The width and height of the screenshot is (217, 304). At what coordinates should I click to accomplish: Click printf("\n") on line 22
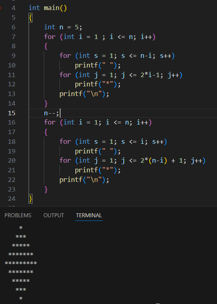click(84, 180)
